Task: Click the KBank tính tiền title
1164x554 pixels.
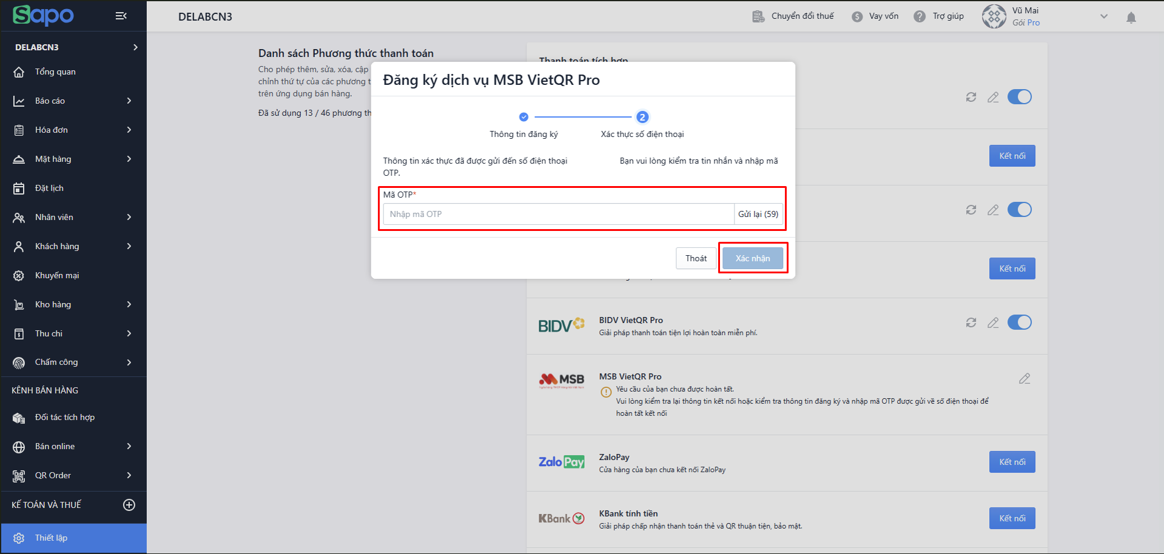Action: (x=628, y=513)
